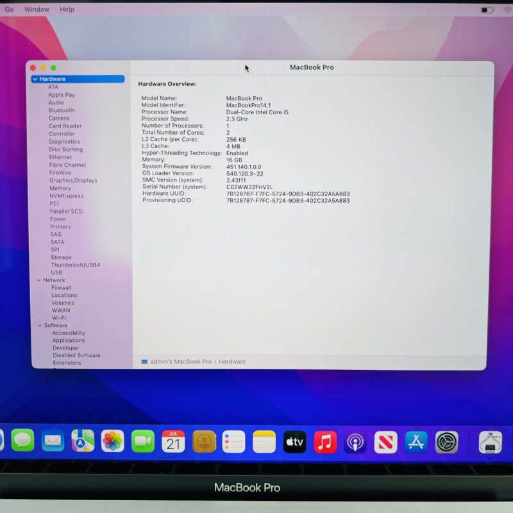Check battery status in menu bar
Screen dimensions: 513x513
pos(487,10)
